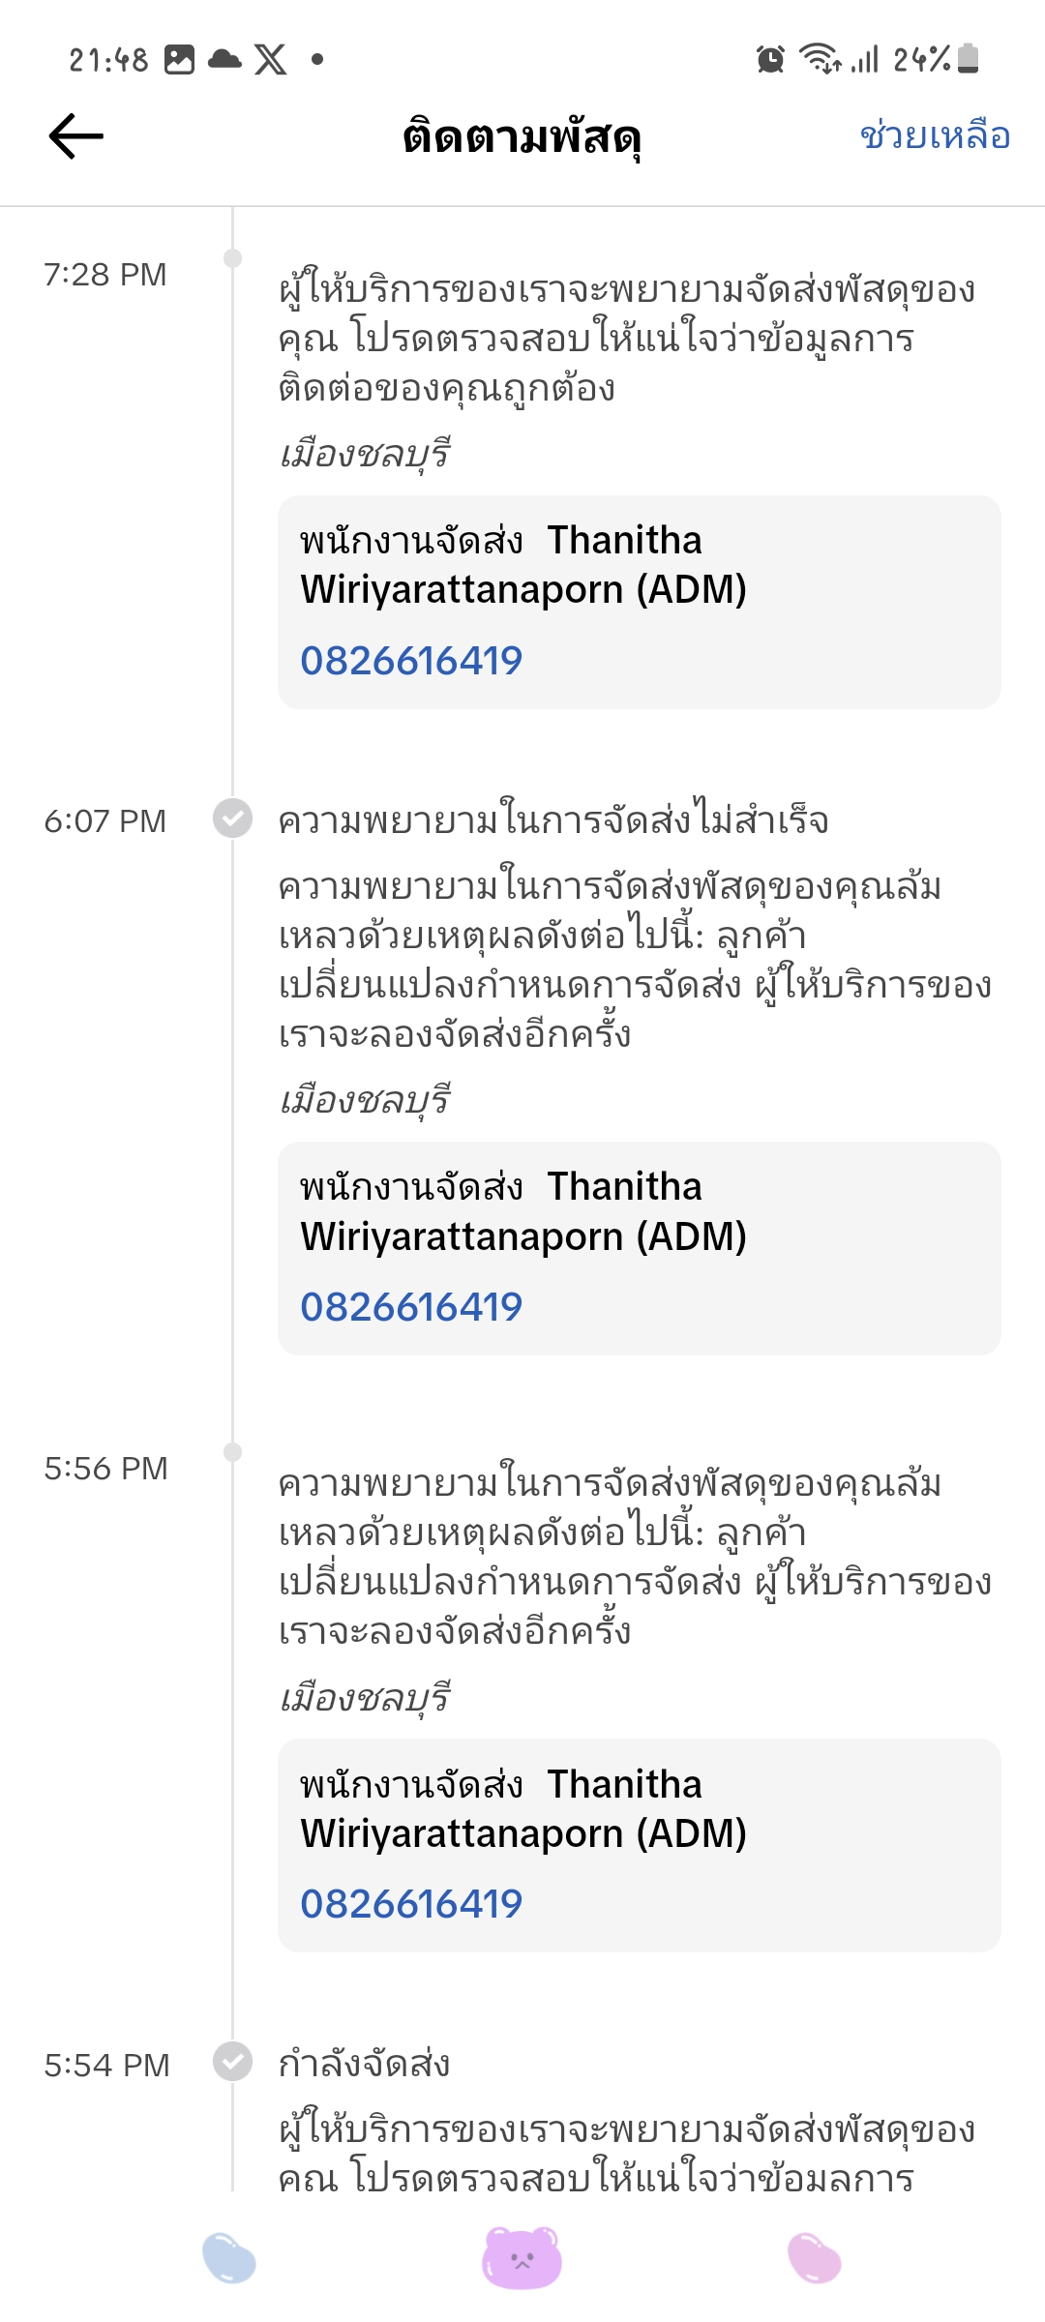Tap the back arrow icon
Image resolution: width=1045 pixels, height=2322 pixels.
(x=76, y=135)
